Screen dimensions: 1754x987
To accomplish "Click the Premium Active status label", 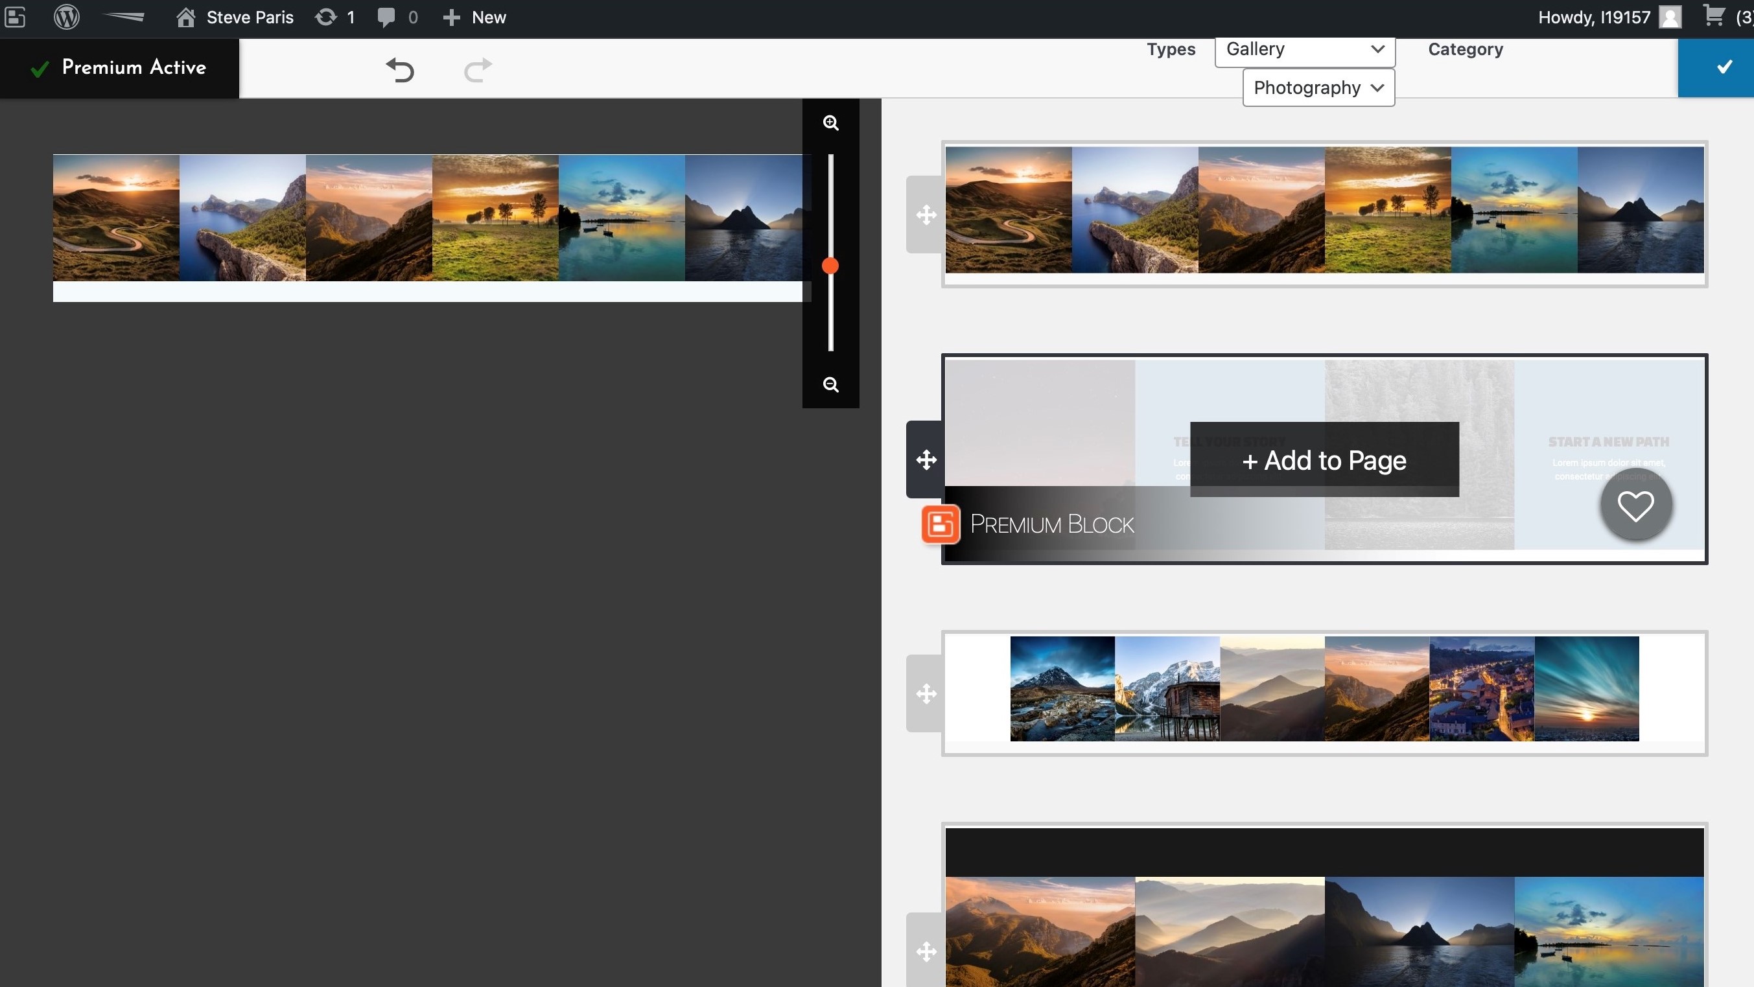I will pos(119,67).
